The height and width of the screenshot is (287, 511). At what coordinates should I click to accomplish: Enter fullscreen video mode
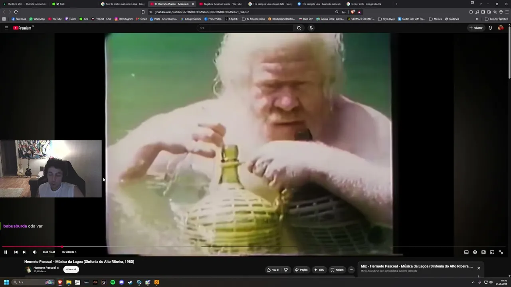pyautogui.click(x=501, y=252)
